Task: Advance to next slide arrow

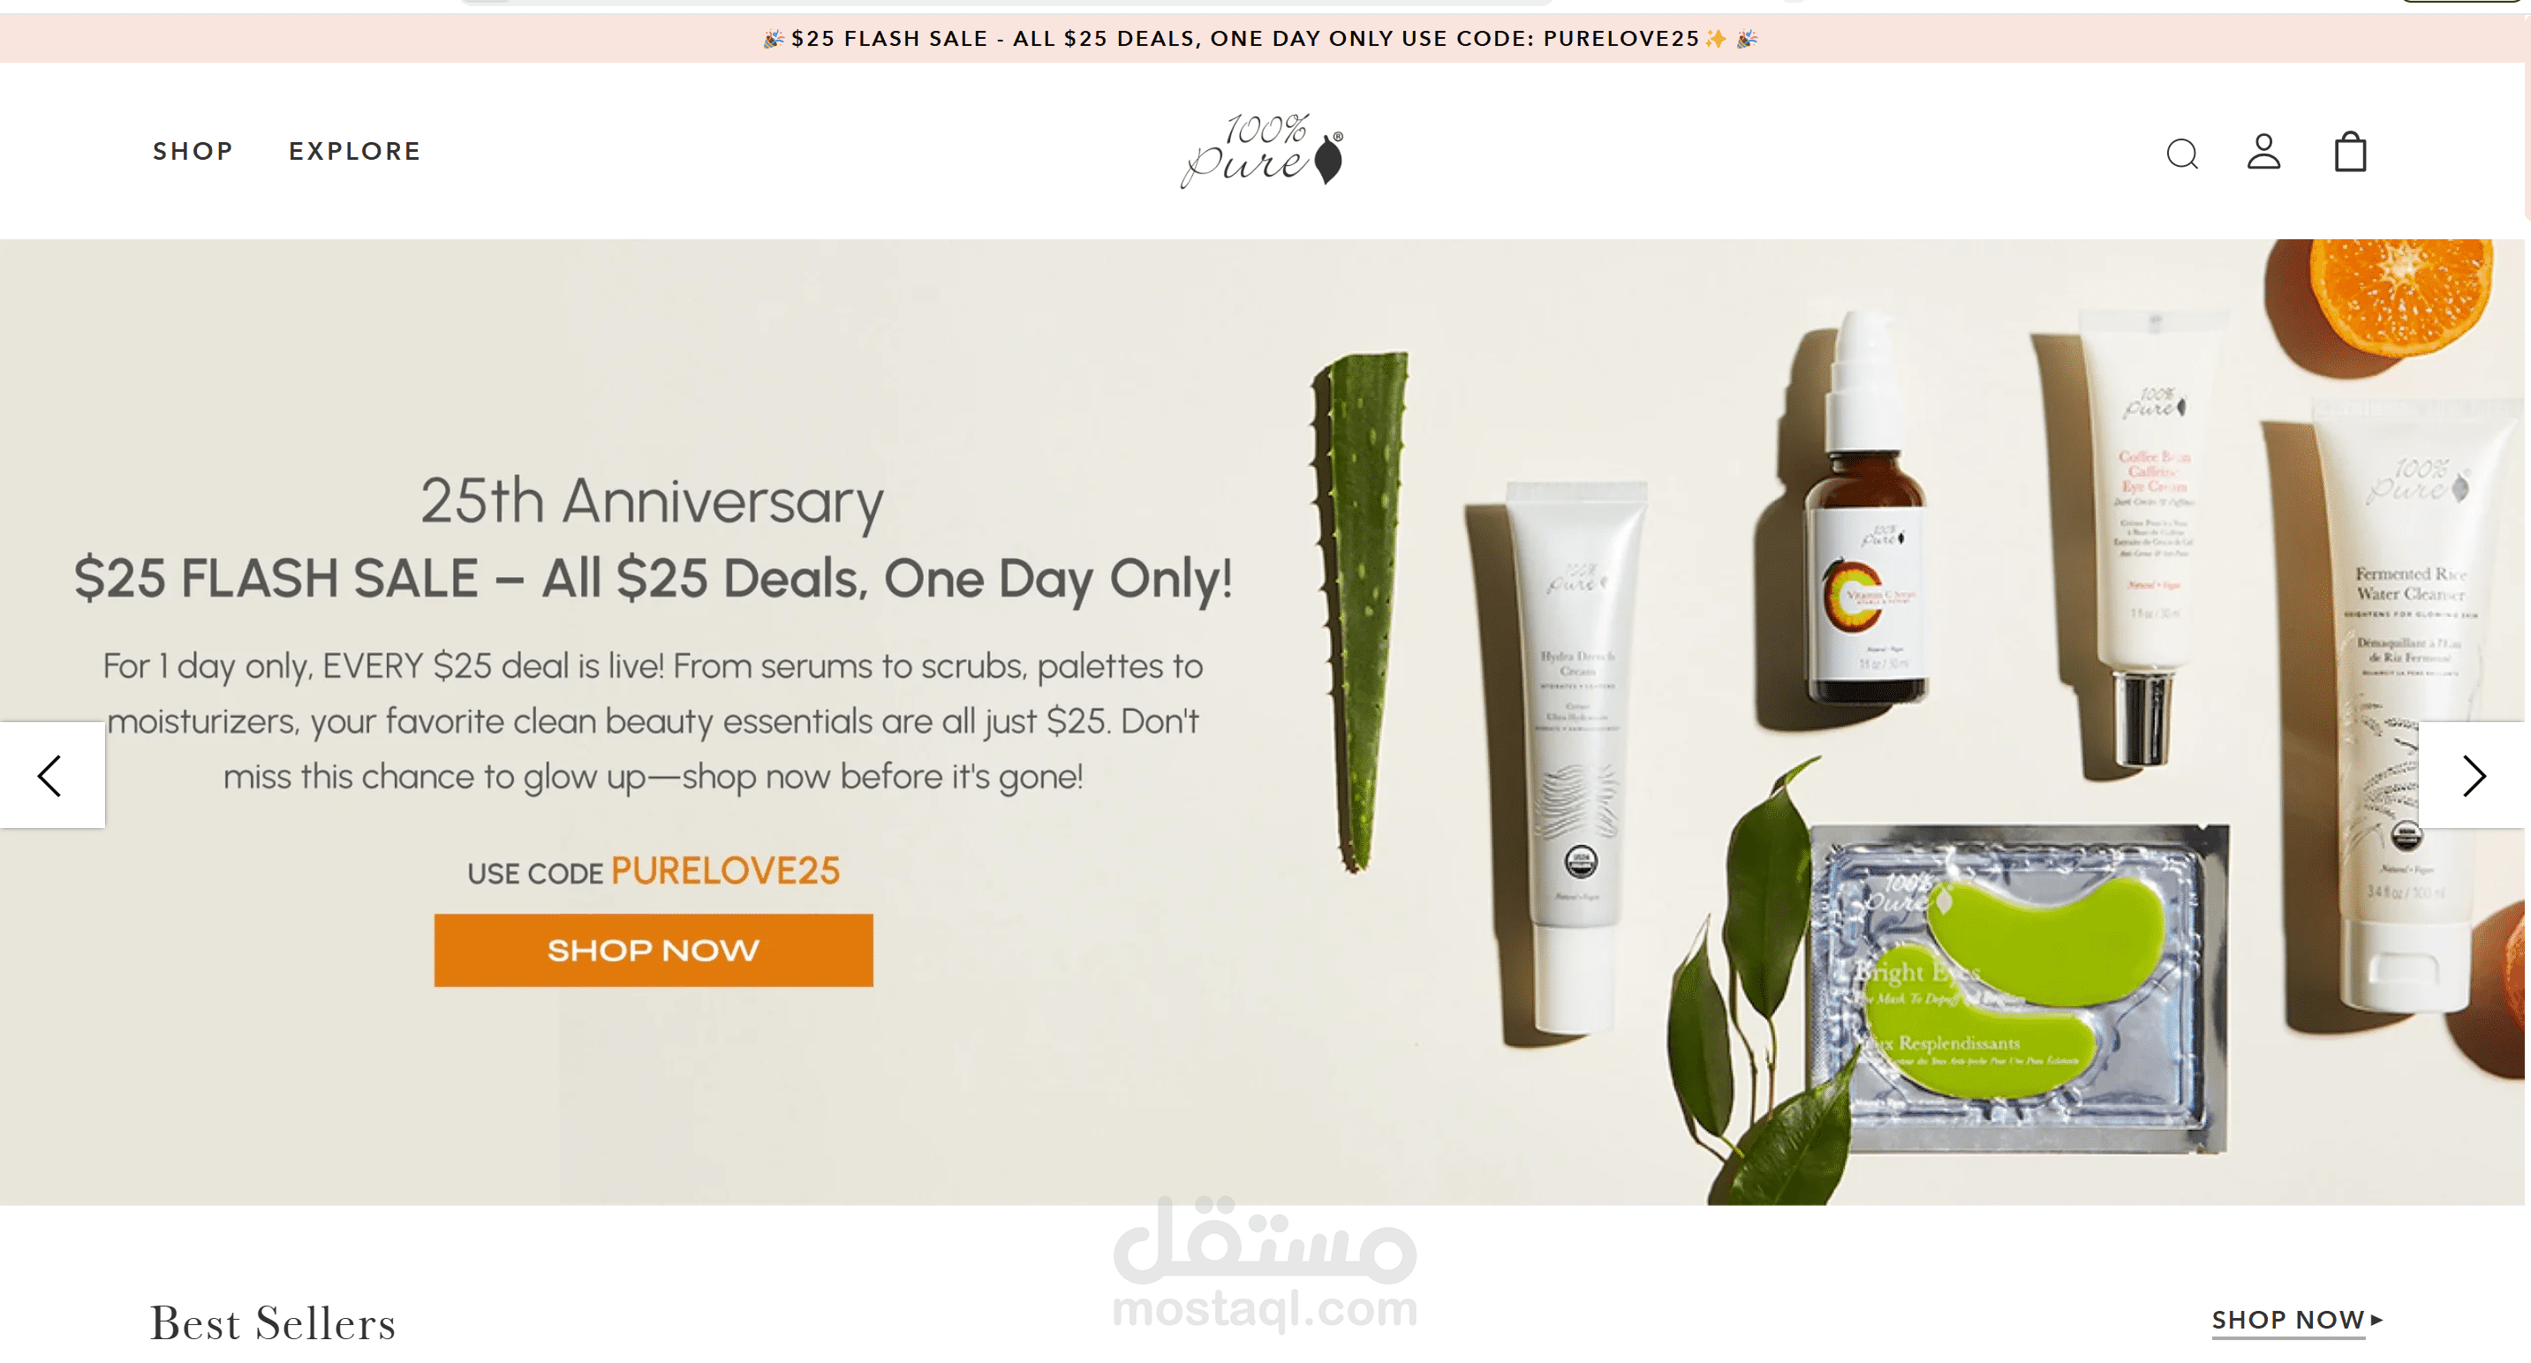Action: coord(2473,775)
